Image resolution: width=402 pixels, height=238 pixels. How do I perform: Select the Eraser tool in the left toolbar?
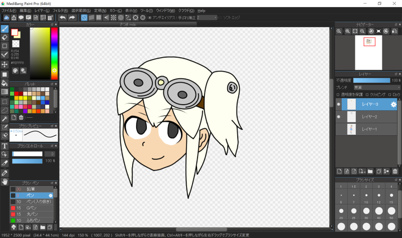5,37
